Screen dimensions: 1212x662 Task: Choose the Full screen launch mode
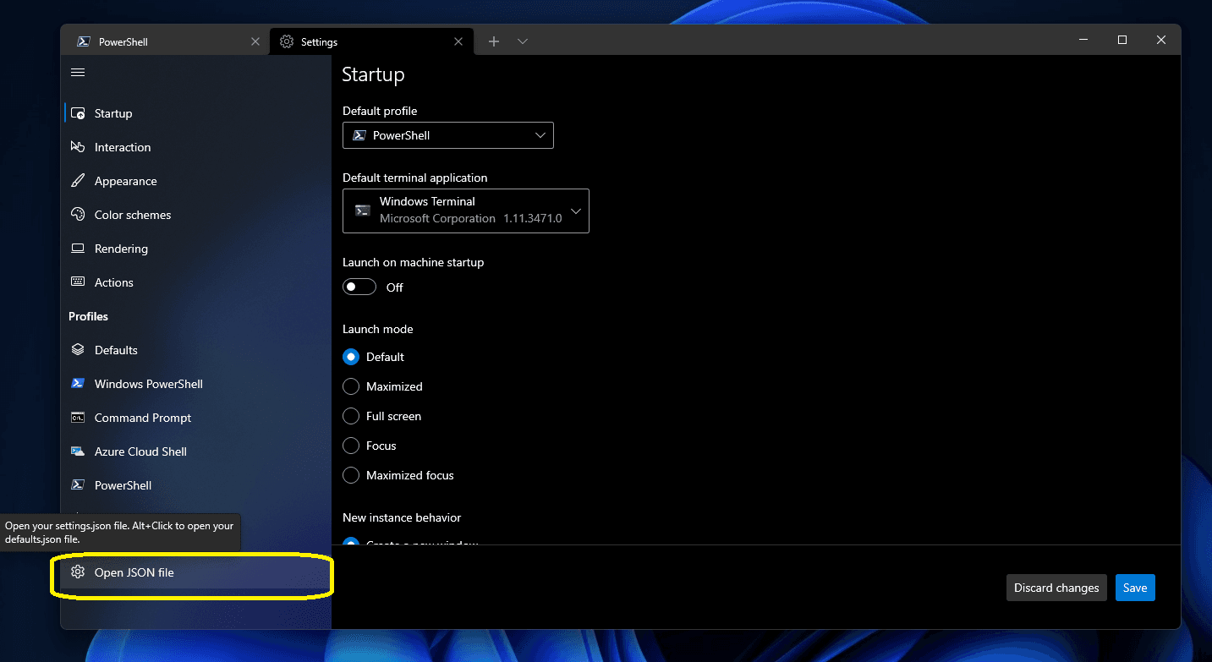tap(351, 416)
